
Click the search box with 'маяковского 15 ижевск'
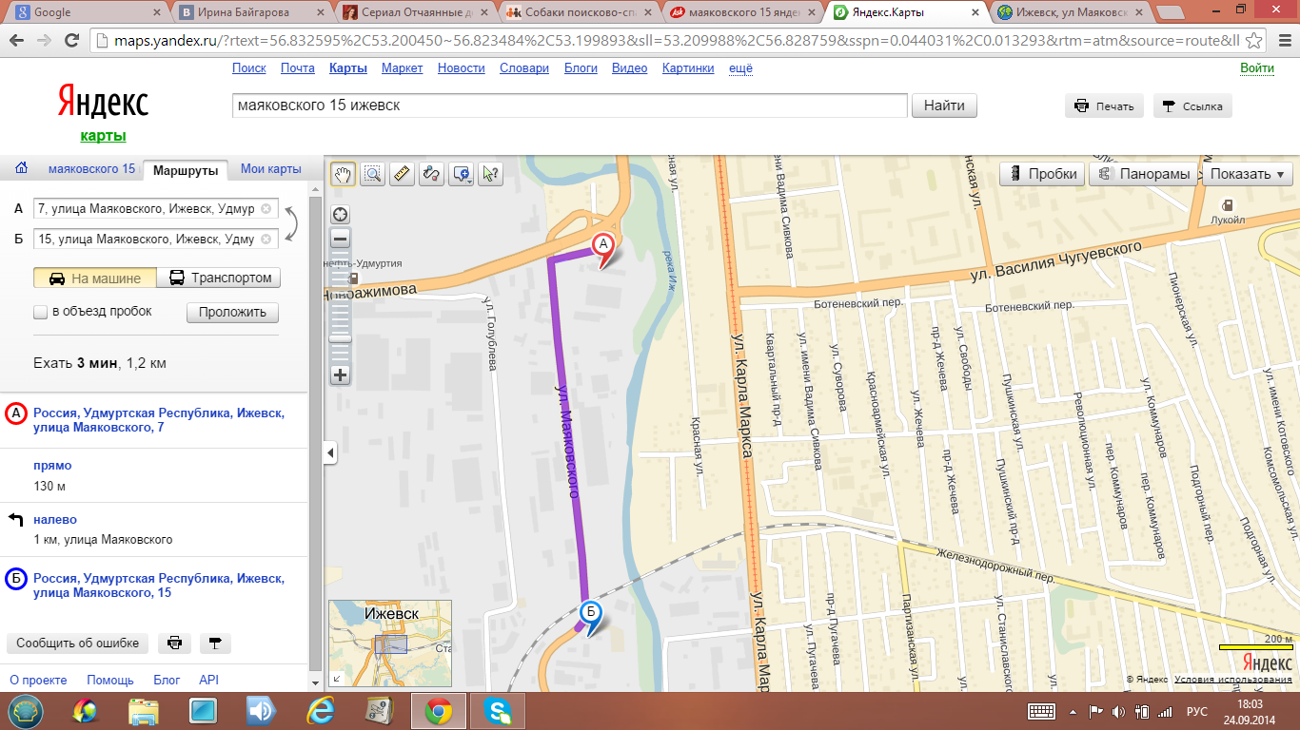tap(569, 106)
